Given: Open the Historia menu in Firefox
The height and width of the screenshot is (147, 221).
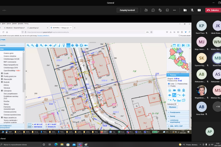Looking at the screenshot, I should tap(9, 24).
